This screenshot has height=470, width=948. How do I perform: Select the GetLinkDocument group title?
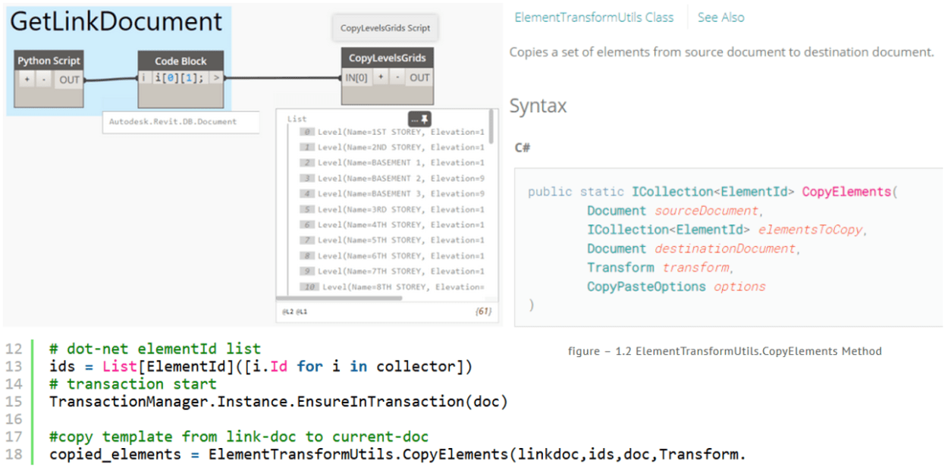(116, 21)
